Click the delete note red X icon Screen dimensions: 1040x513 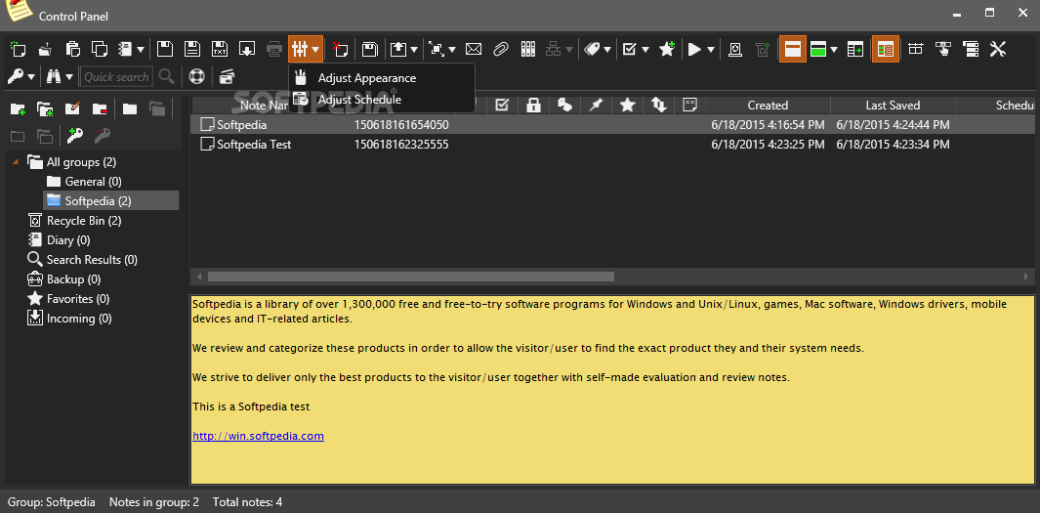point(340,49)
